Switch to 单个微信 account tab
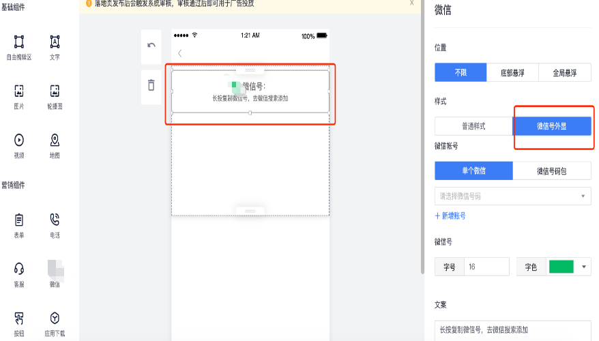The width and height of the screenshot is (599, 341). (x=473, y=170)
